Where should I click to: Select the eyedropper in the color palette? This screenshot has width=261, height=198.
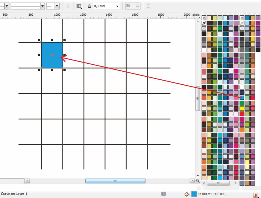(204, 23)
